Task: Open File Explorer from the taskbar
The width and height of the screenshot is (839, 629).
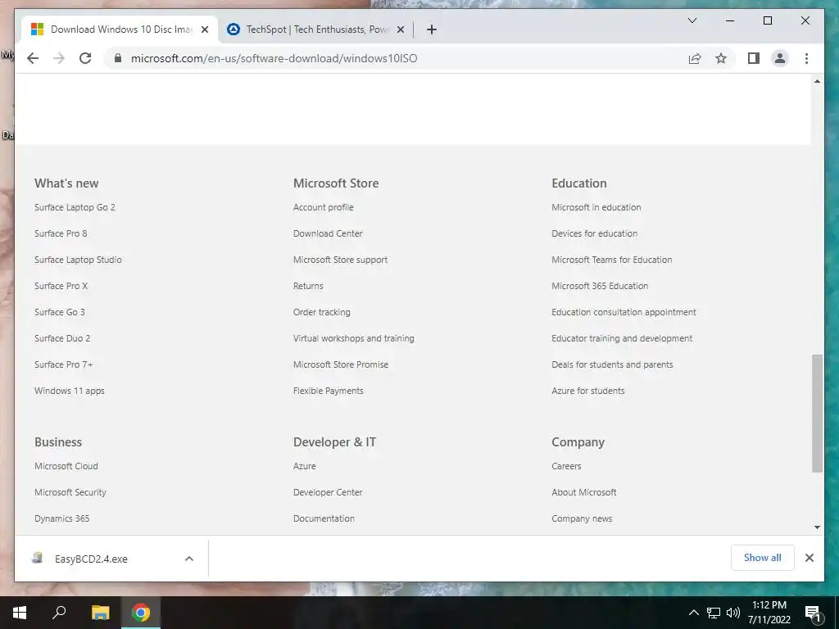Action: 100,613
